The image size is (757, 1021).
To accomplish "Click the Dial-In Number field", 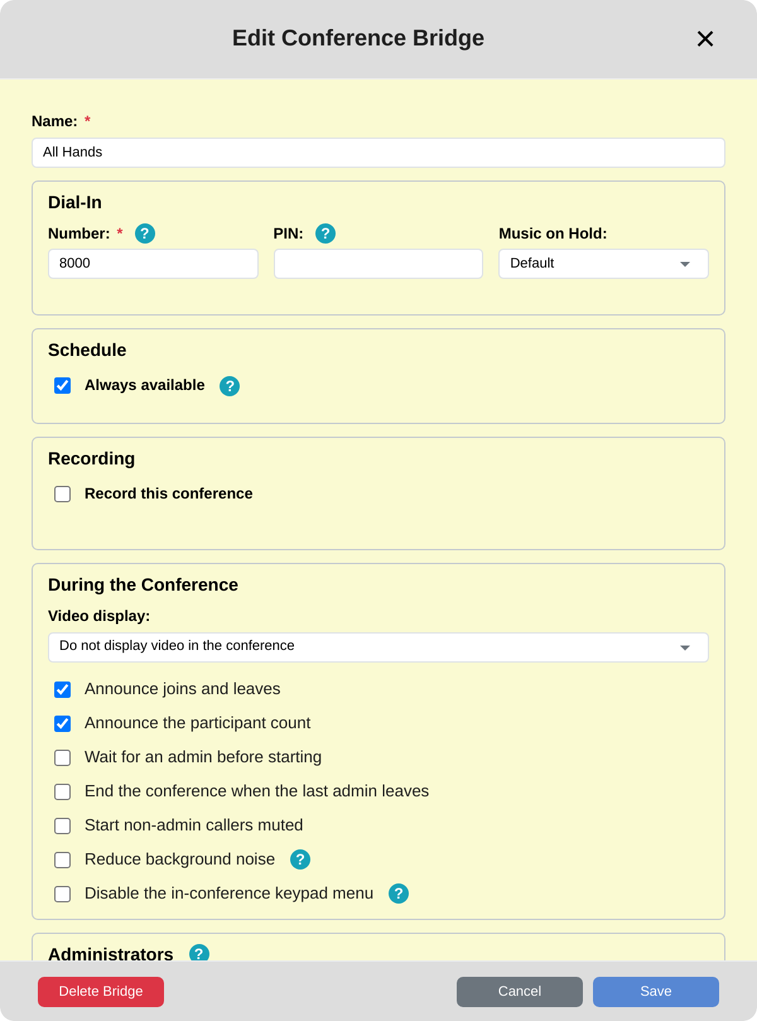I will [153, 264].
